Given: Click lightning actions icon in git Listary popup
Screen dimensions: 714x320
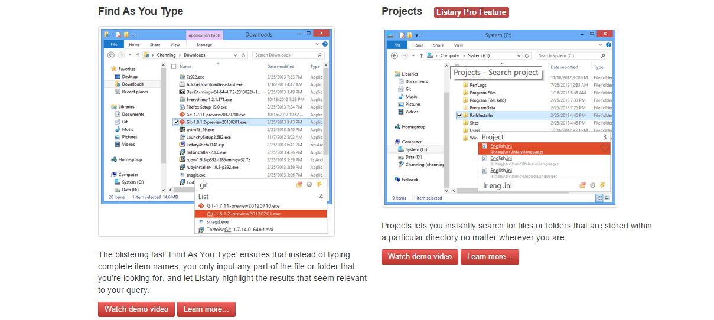Looking at the screenshot, I should [x=319, y=185].
